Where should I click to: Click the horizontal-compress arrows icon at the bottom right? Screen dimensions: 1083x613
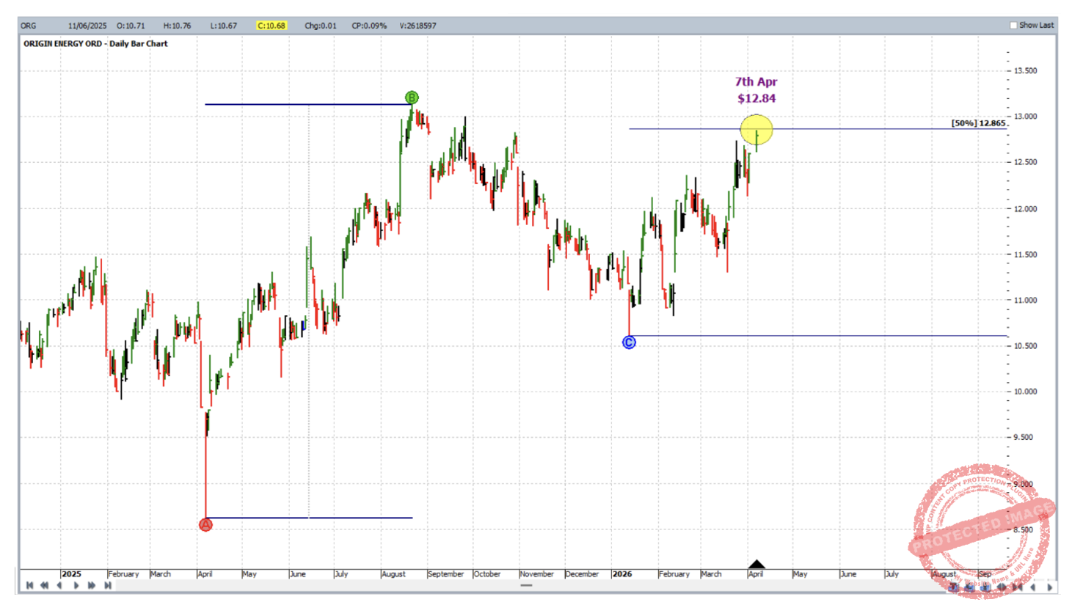(x=1018, y=587)
